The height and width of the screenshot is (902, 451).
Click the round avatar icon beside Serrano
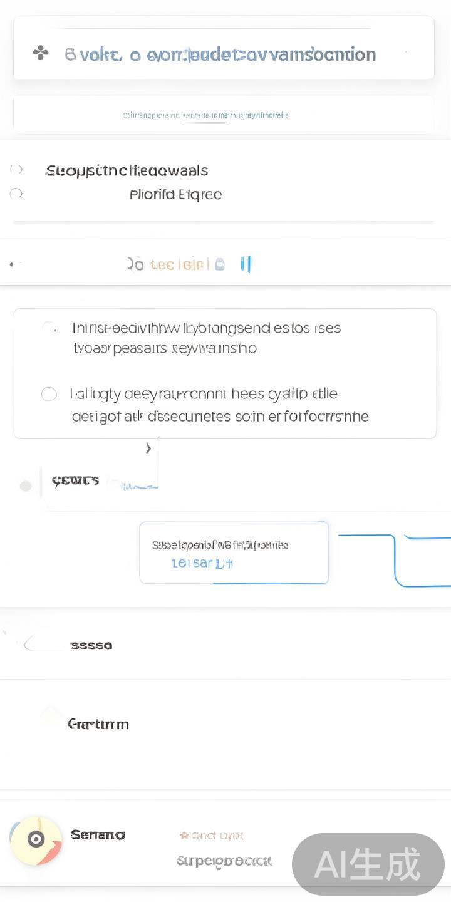[x=36, y=840]
